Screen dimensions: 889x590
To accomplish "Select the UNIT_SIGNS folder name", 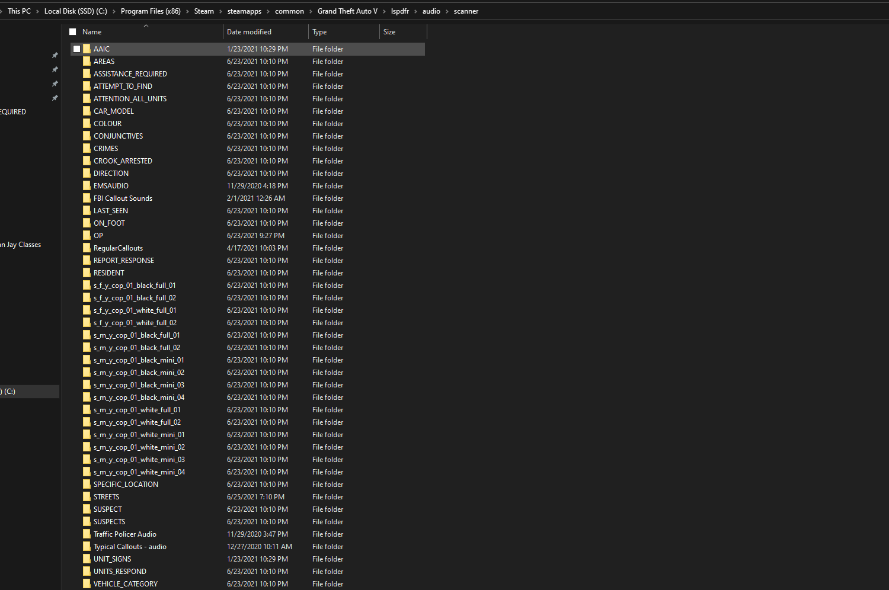I will [112, 559].
